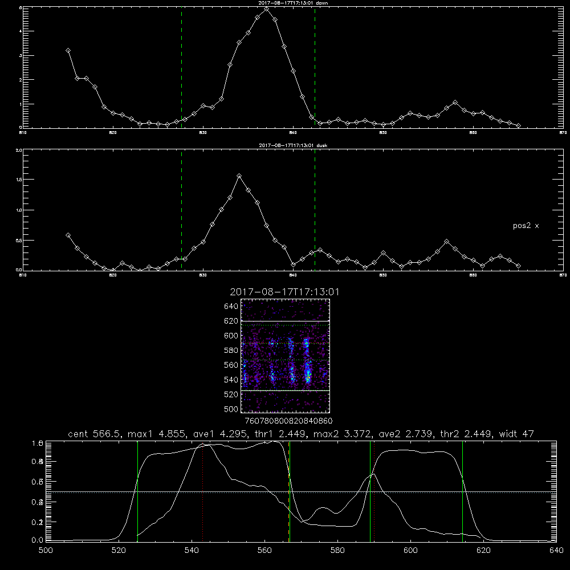This screenshot has width=570, height=570.
Task: Click the '840' x-axis label of dusk plot
Action: click(x=293, y=275)
